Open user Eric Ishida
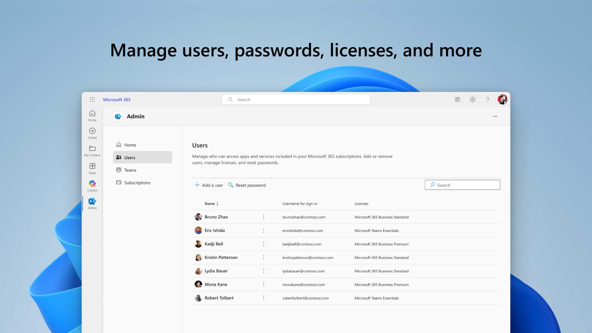 pyautogui.click(x=215, y=230)
